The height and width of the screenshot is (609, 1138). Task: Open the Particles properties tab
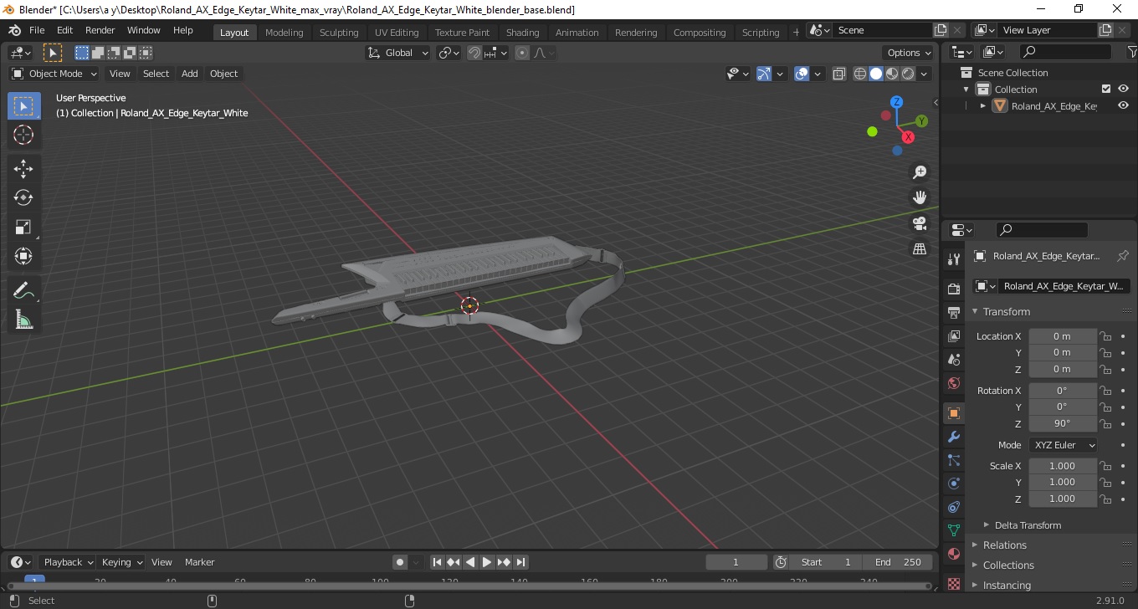[953, 460]
